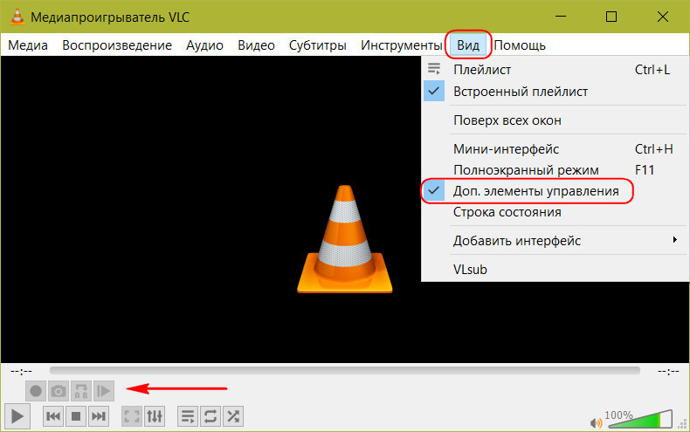Uncheck Встроенный плейлист option

click(x=555, y=92)
